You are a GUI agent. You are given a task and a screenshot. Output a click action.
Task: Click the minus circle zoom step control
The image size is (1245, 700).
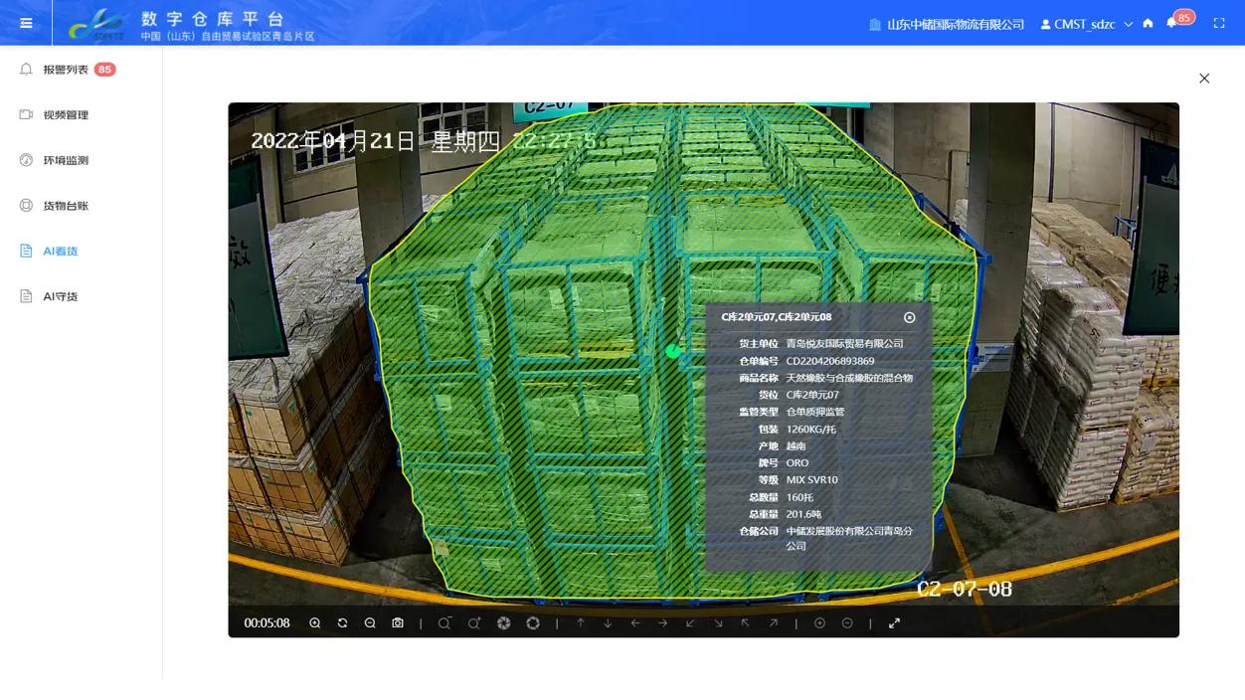tap(846, 622)
